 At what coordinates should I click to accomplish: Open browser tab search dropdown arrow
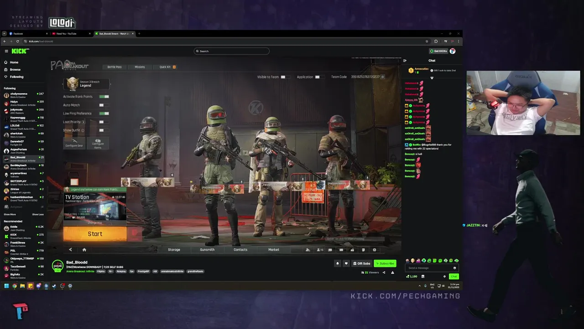click(4, 33)
